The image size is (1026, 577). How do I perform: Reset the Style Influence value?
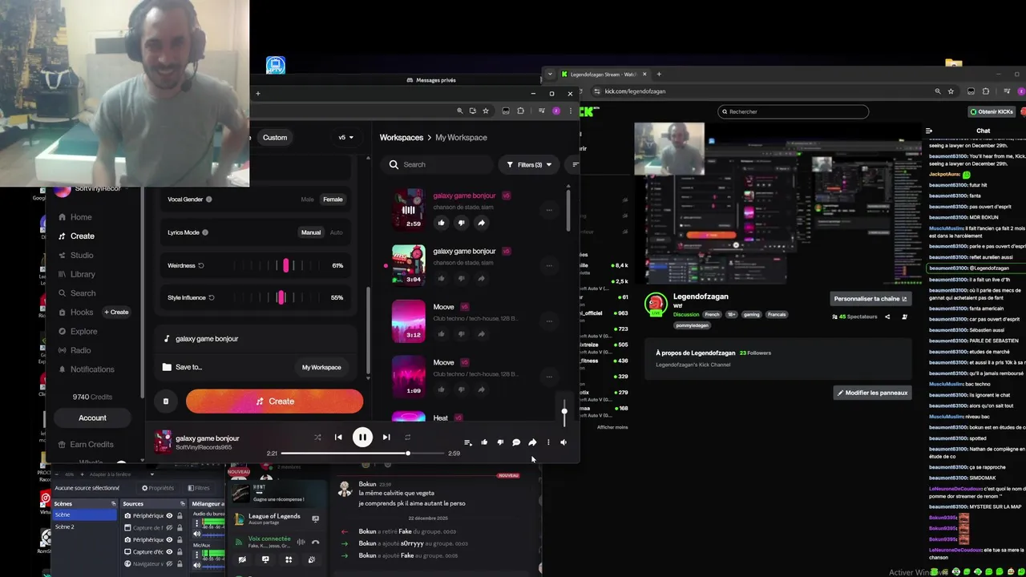tap(212, 297)
